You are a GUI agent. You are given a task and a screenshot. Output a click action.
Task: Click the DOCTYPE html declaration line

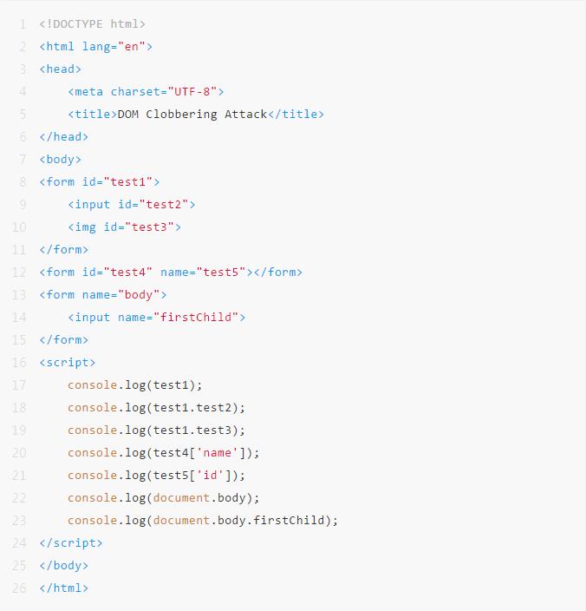coord(92,24)
